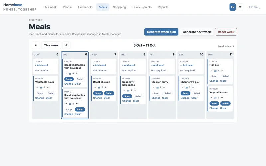
Task: Increase servings for Monday Vegetable soup dinner
Action: (48, 87)
